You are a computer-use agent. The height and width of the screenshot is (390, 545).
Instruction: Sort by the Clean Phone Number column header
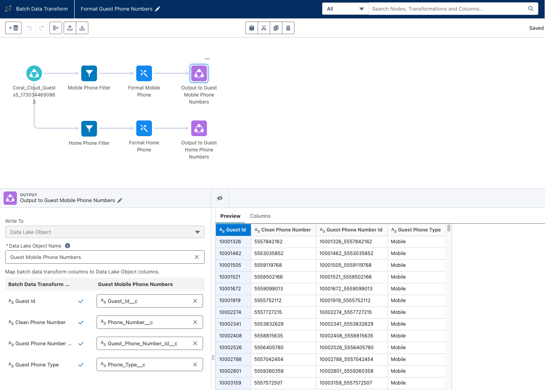click(x=286, y=230)
